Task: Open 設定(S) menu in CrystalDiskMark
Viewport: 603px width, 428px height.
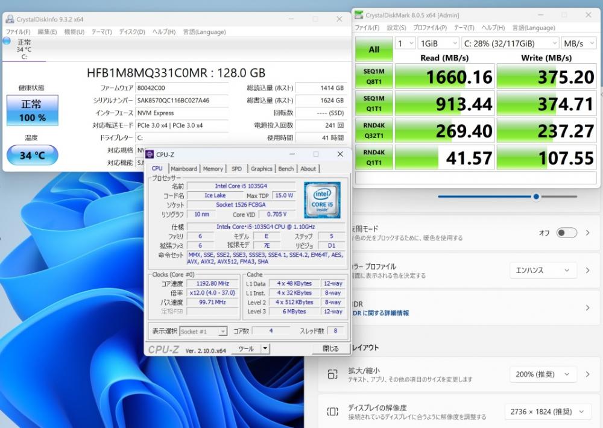Action: click(396, 28)
